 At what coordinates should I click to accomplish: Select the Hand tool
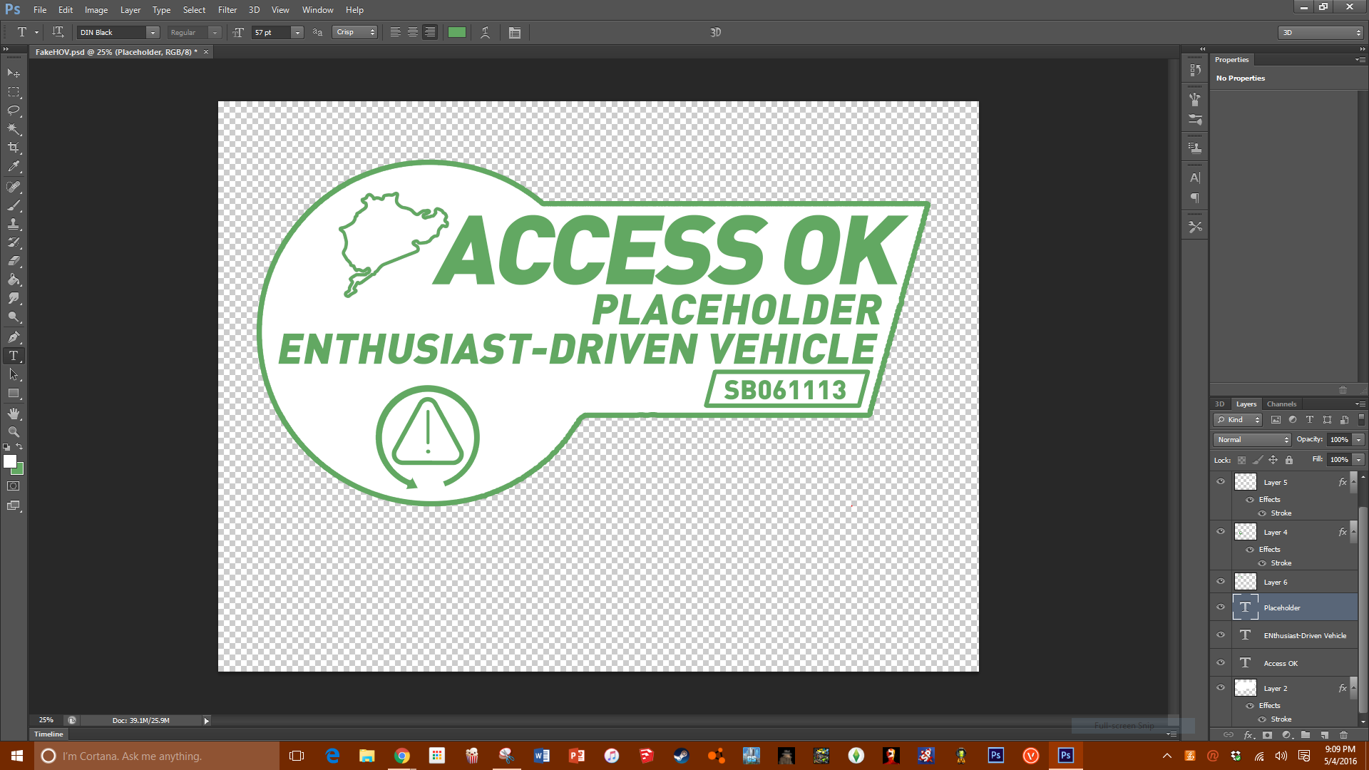click(x=14, y=414)
